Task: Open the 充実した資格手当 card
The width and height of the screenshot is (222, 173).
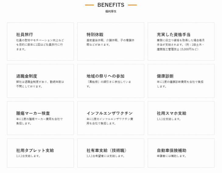Action: pos(181,42)
